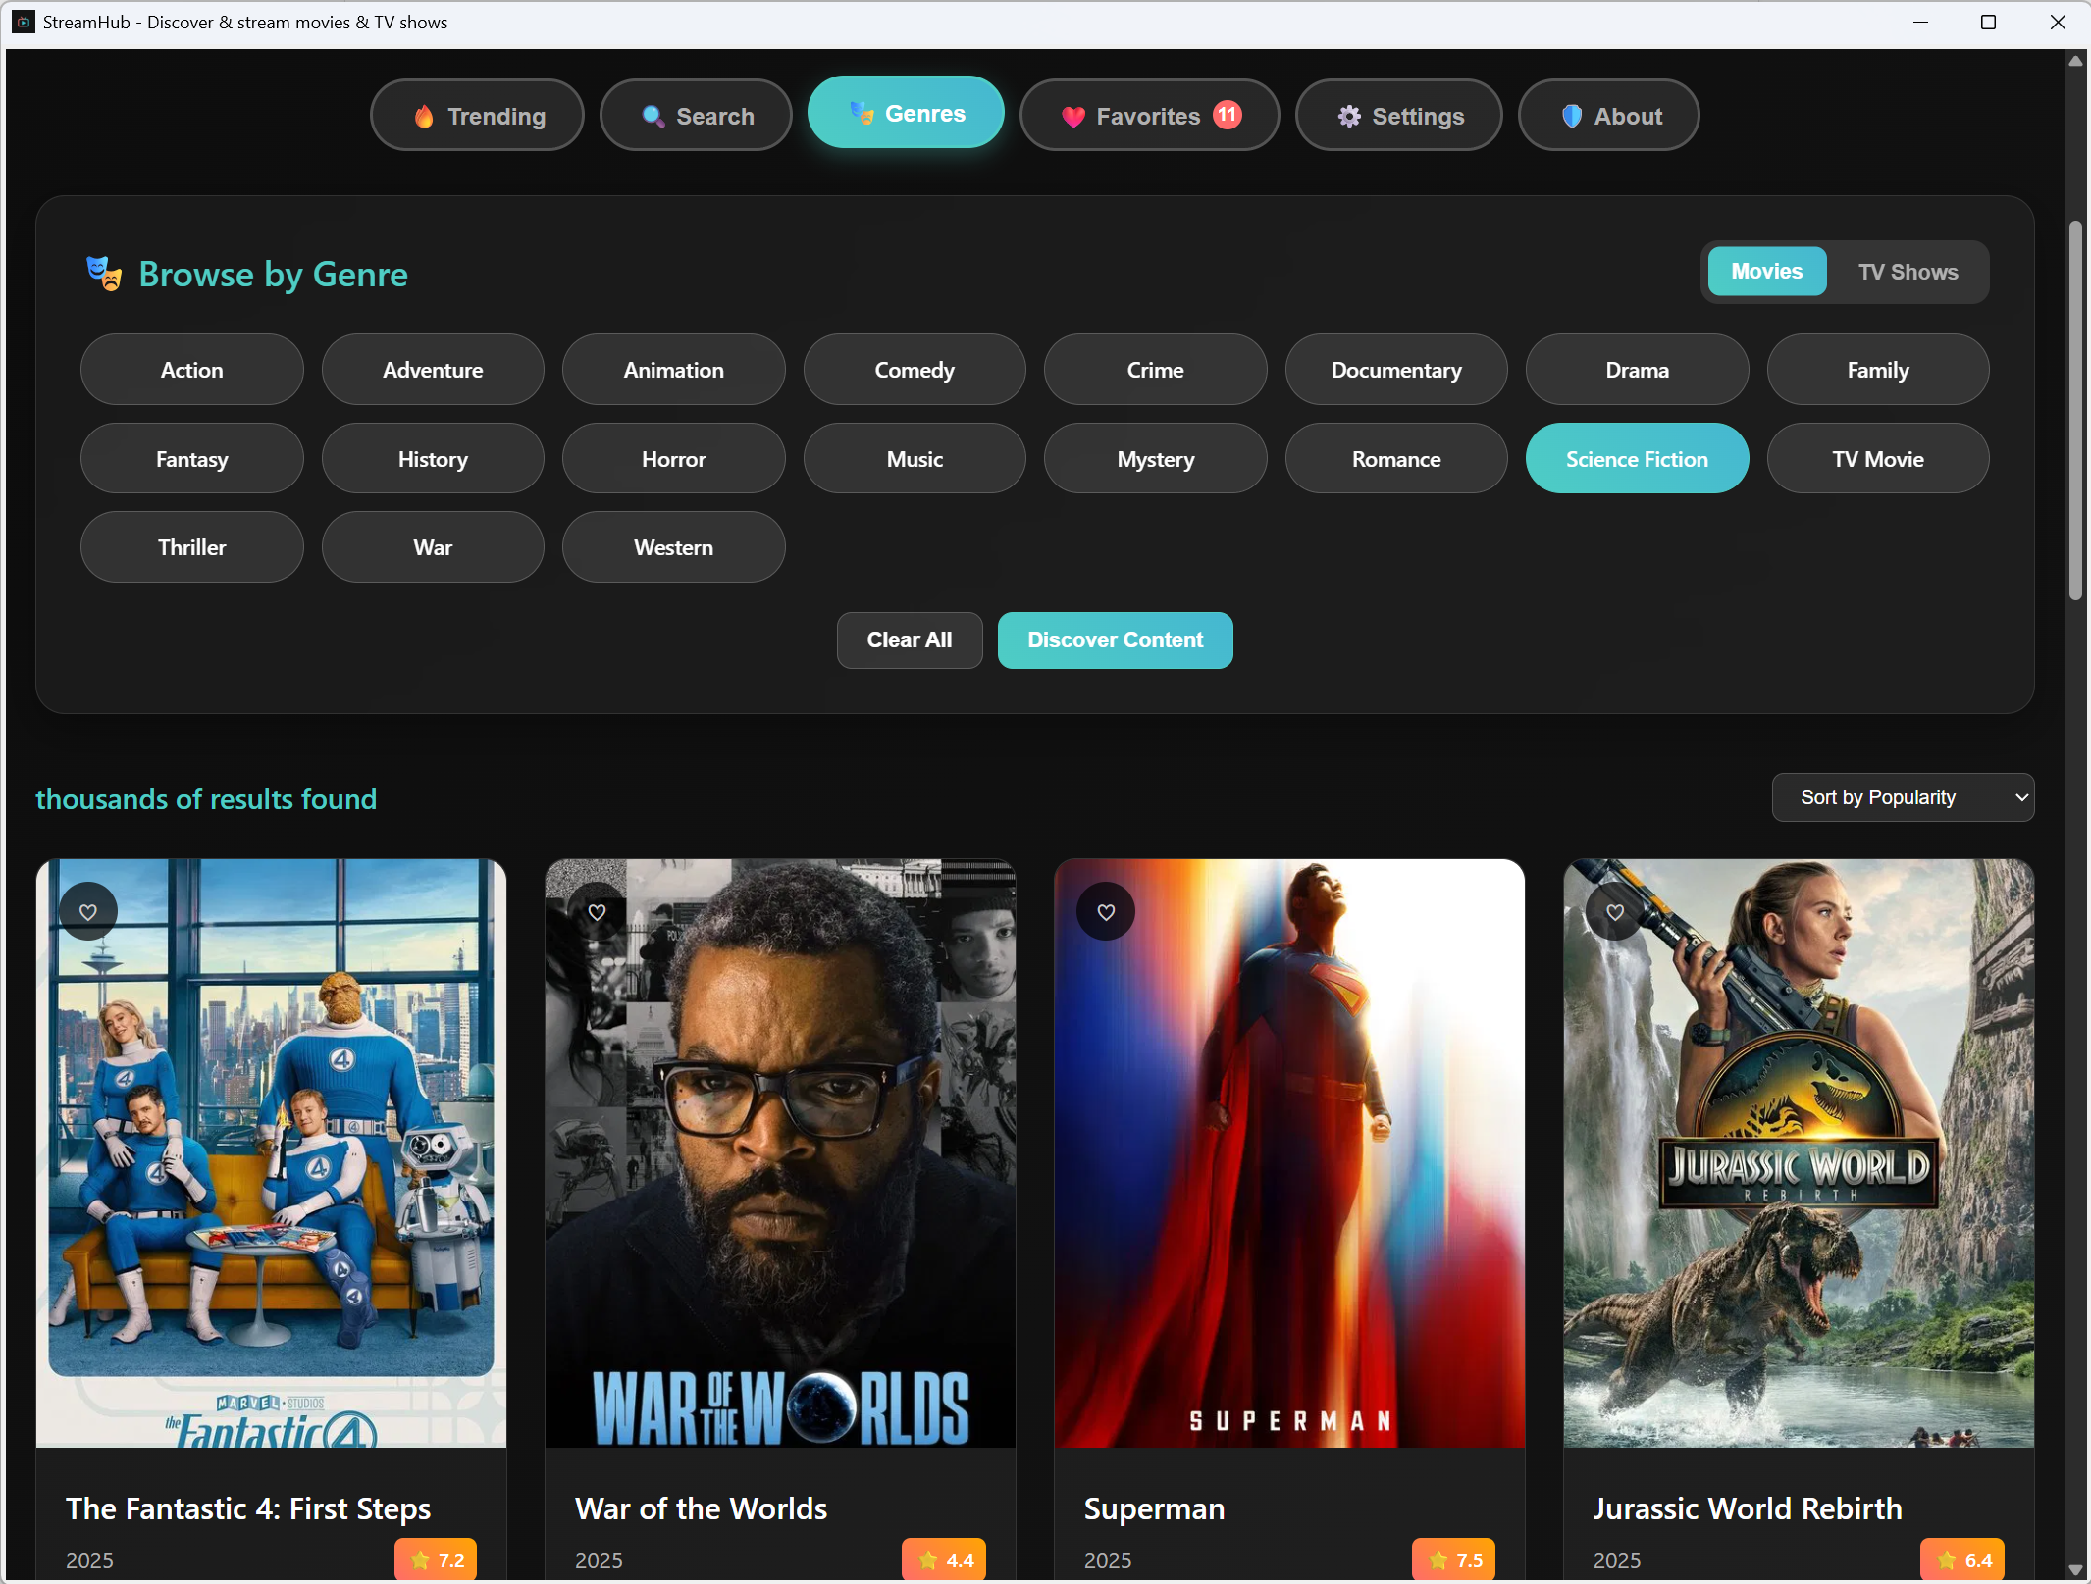Choose the Thriller genre chip
This screenshot has height=1584, width=2091.
[x=192, y=547]
